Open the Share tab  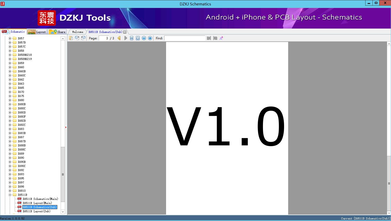click(x=57, y=32)
